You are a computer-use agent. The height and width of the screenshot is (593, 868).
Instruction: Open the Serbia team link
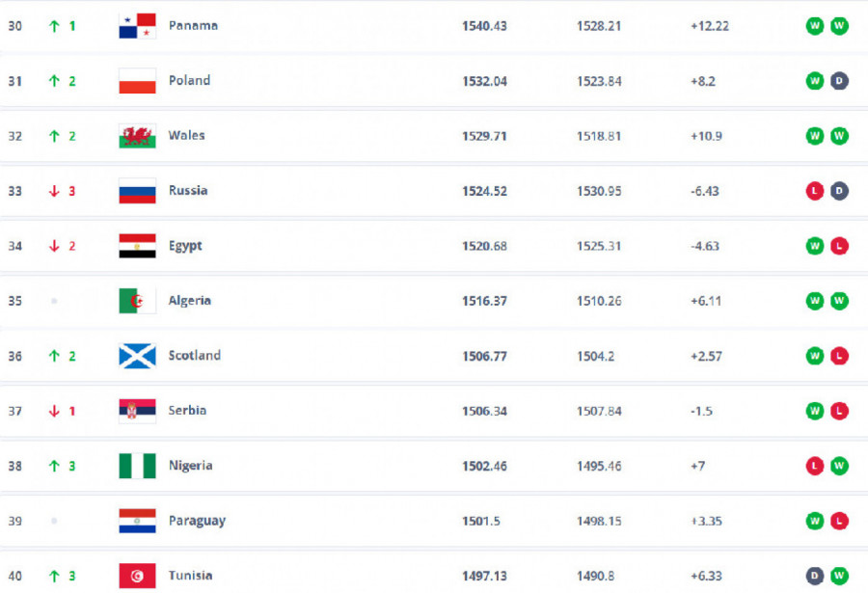coord(187,411)
